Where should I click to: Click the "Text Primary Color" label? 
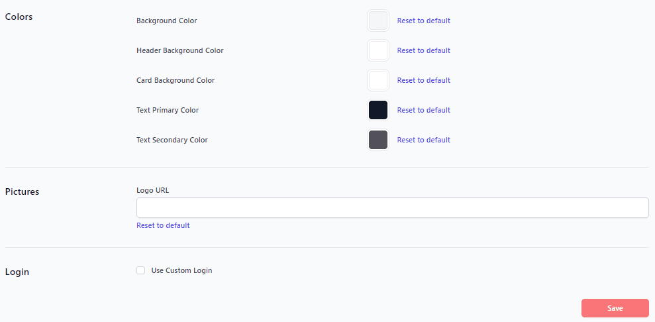point(168,110)
